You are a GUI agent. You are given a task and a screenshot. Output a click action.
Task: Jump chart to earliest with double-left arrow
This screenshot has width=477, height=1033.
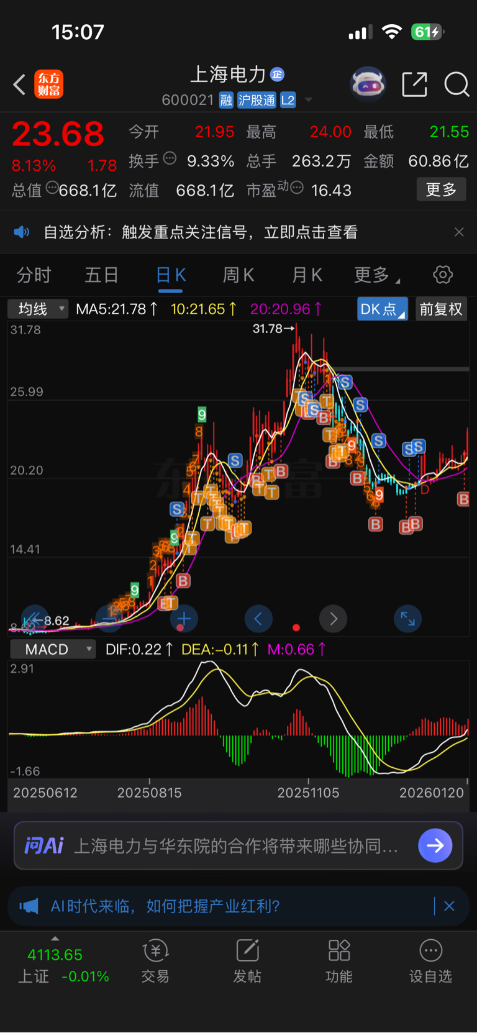click(35, 619)
